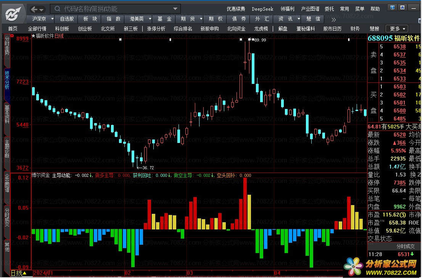
Task: Click the blue A font icon
Action: tap(402, 8)
